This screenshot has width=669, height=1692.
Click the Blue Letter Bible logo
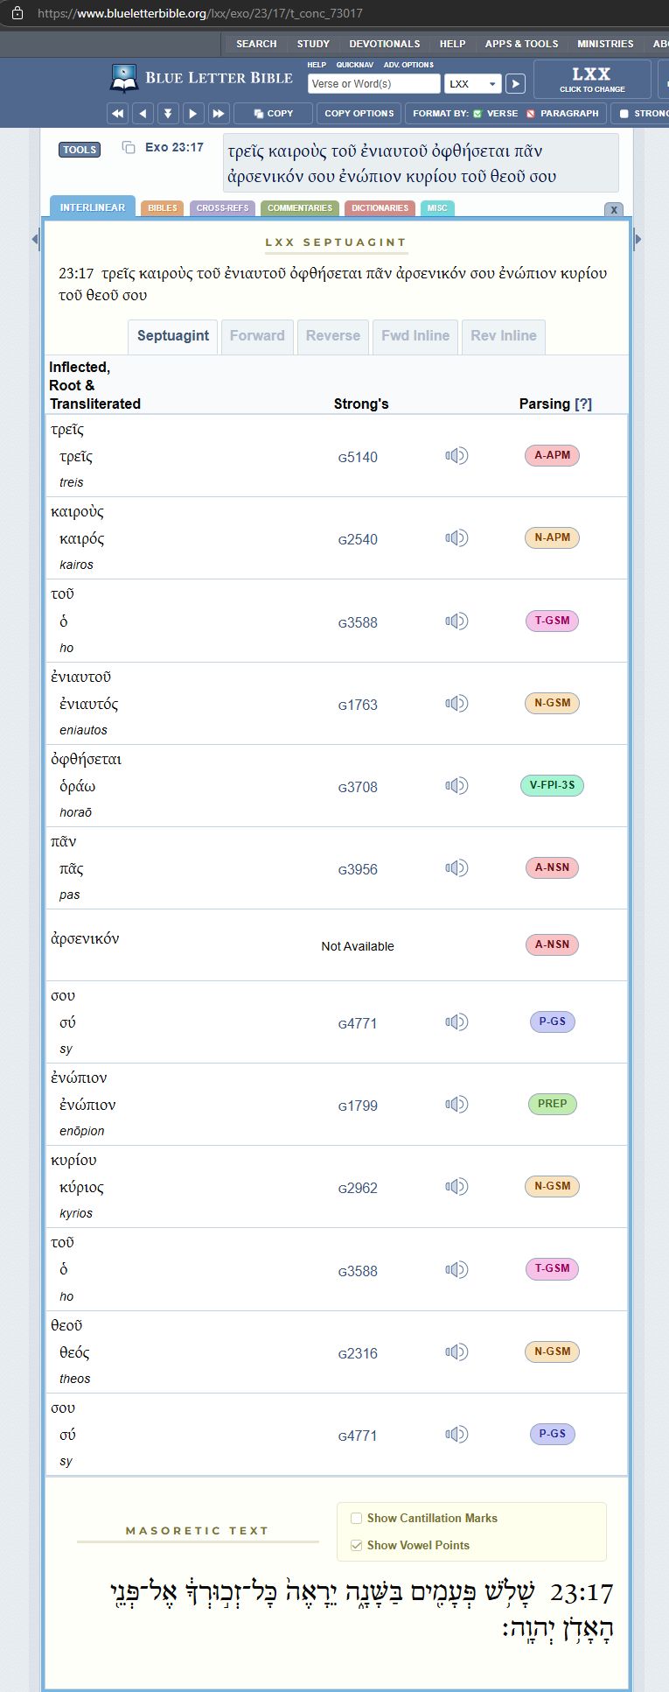202,78
